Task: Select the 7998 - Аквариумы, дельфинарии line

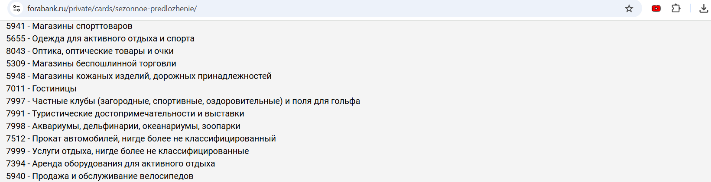Action: pyautogui.click(x=123, y=126)
